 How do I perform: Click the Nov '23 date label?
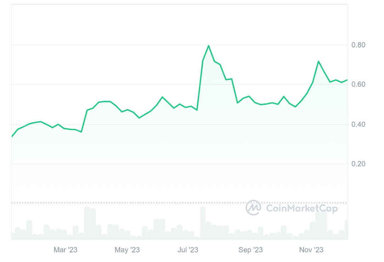[311, 250]
